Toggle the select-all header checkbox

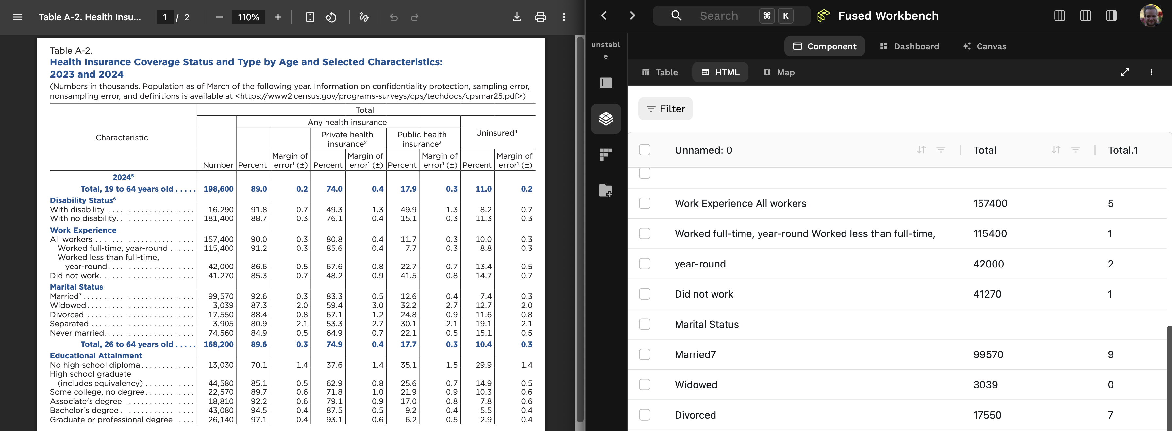(x=645, y=150)
